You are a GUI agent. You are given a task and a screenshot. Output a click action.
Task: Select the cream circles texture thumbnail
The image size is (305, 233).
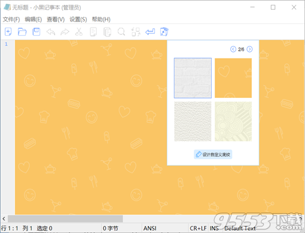click(233, 121)
